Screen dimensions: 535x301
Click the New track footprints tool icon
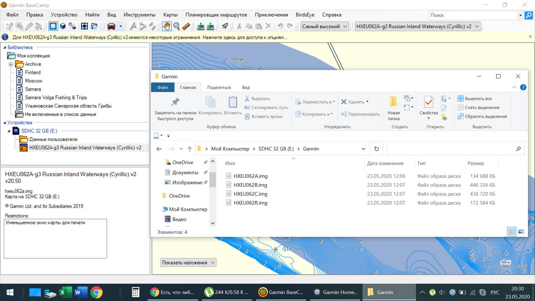coord(152,26)
